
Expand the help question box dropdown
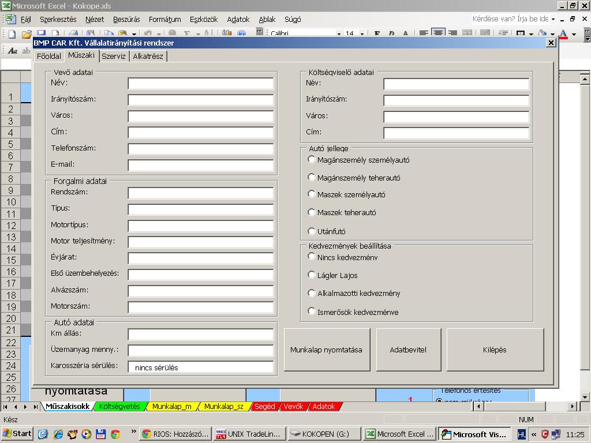pos(553,19)
